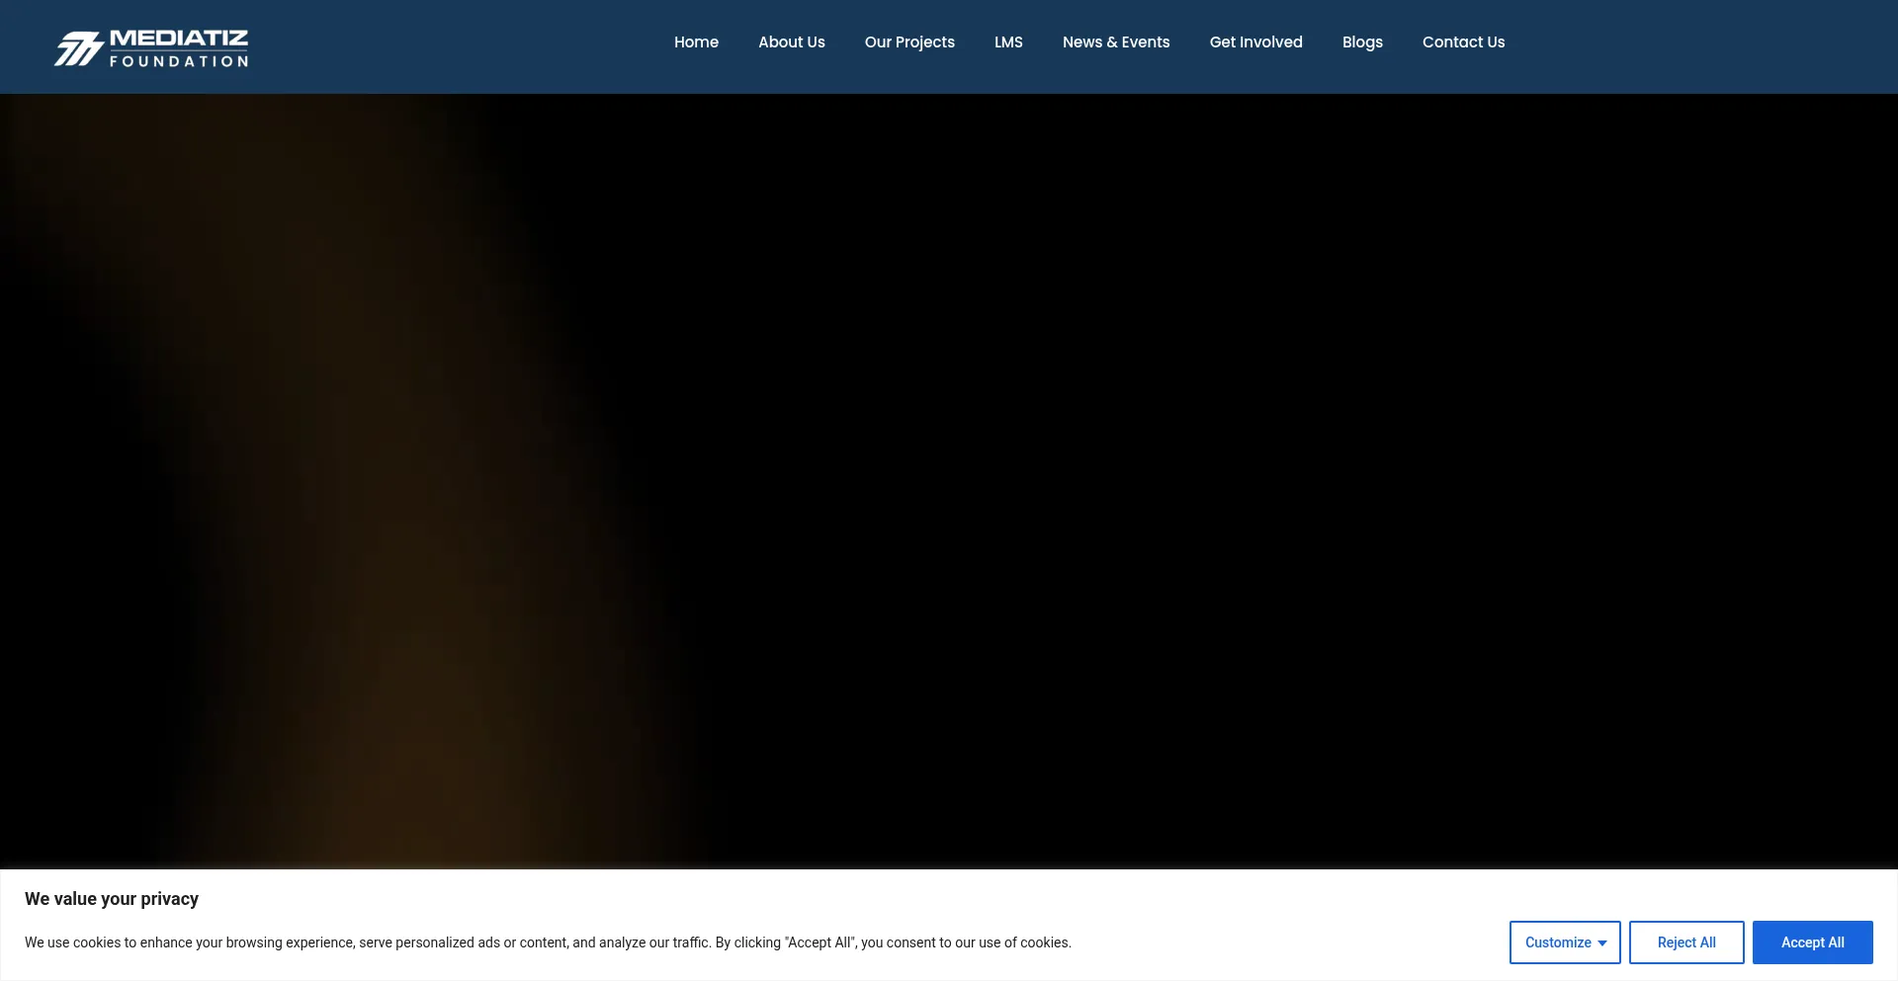Open the About Us menu item
This screenshot has height=981, width=1898.
pyautogui.click(x=791, y=42)
